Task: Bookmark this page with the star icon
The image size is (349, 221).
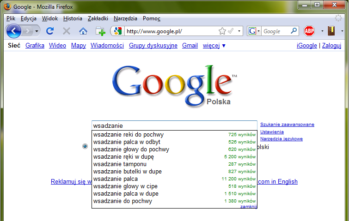Action: click(222, 31)
